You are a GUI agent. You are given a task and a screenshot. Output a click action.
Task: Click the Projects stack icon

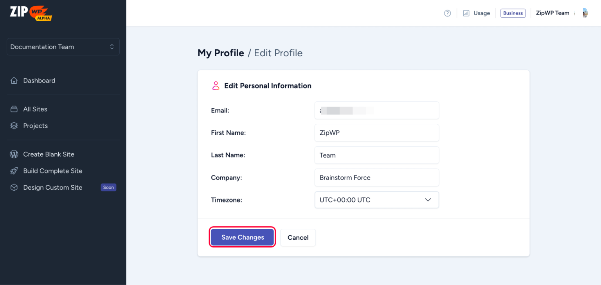pyautogui.click(x=14, y=125)
